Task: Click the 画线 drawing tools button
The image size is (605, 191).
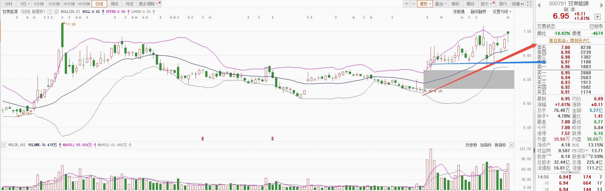Action: 470,4
